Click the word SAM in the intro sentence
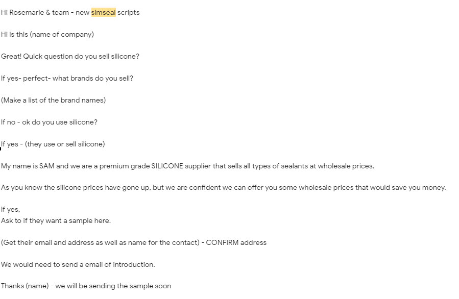This screenshot has height=299, width=459. [x=47, y=166]
